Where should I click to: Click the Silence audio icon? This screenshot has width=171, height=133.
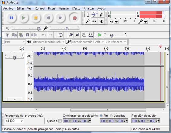34,35
